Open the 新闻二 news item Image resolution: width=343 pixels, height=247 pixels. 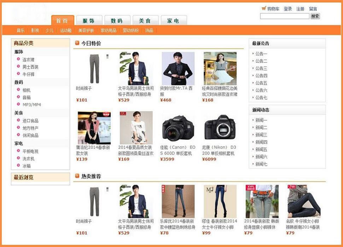coord(261,127)
